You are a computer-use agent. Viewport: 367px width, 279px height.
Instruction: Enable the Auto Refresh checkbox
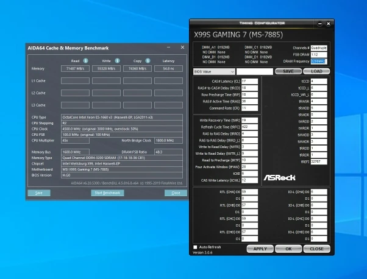(195, 247)
